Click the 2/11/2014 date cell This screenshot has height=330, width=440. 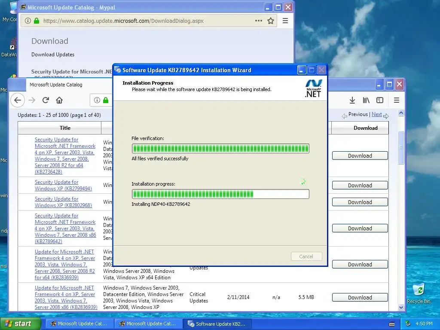tap(238, 297)
